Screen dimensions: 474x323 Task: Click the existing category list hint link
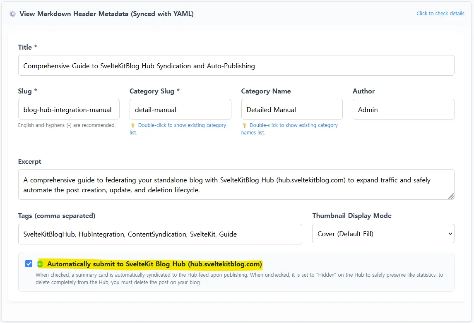point(178,129)
